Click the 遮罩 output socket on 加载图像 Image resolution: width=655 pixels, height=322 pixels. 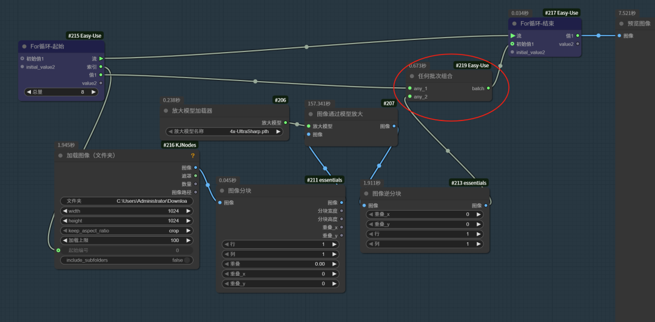point(195,176)
